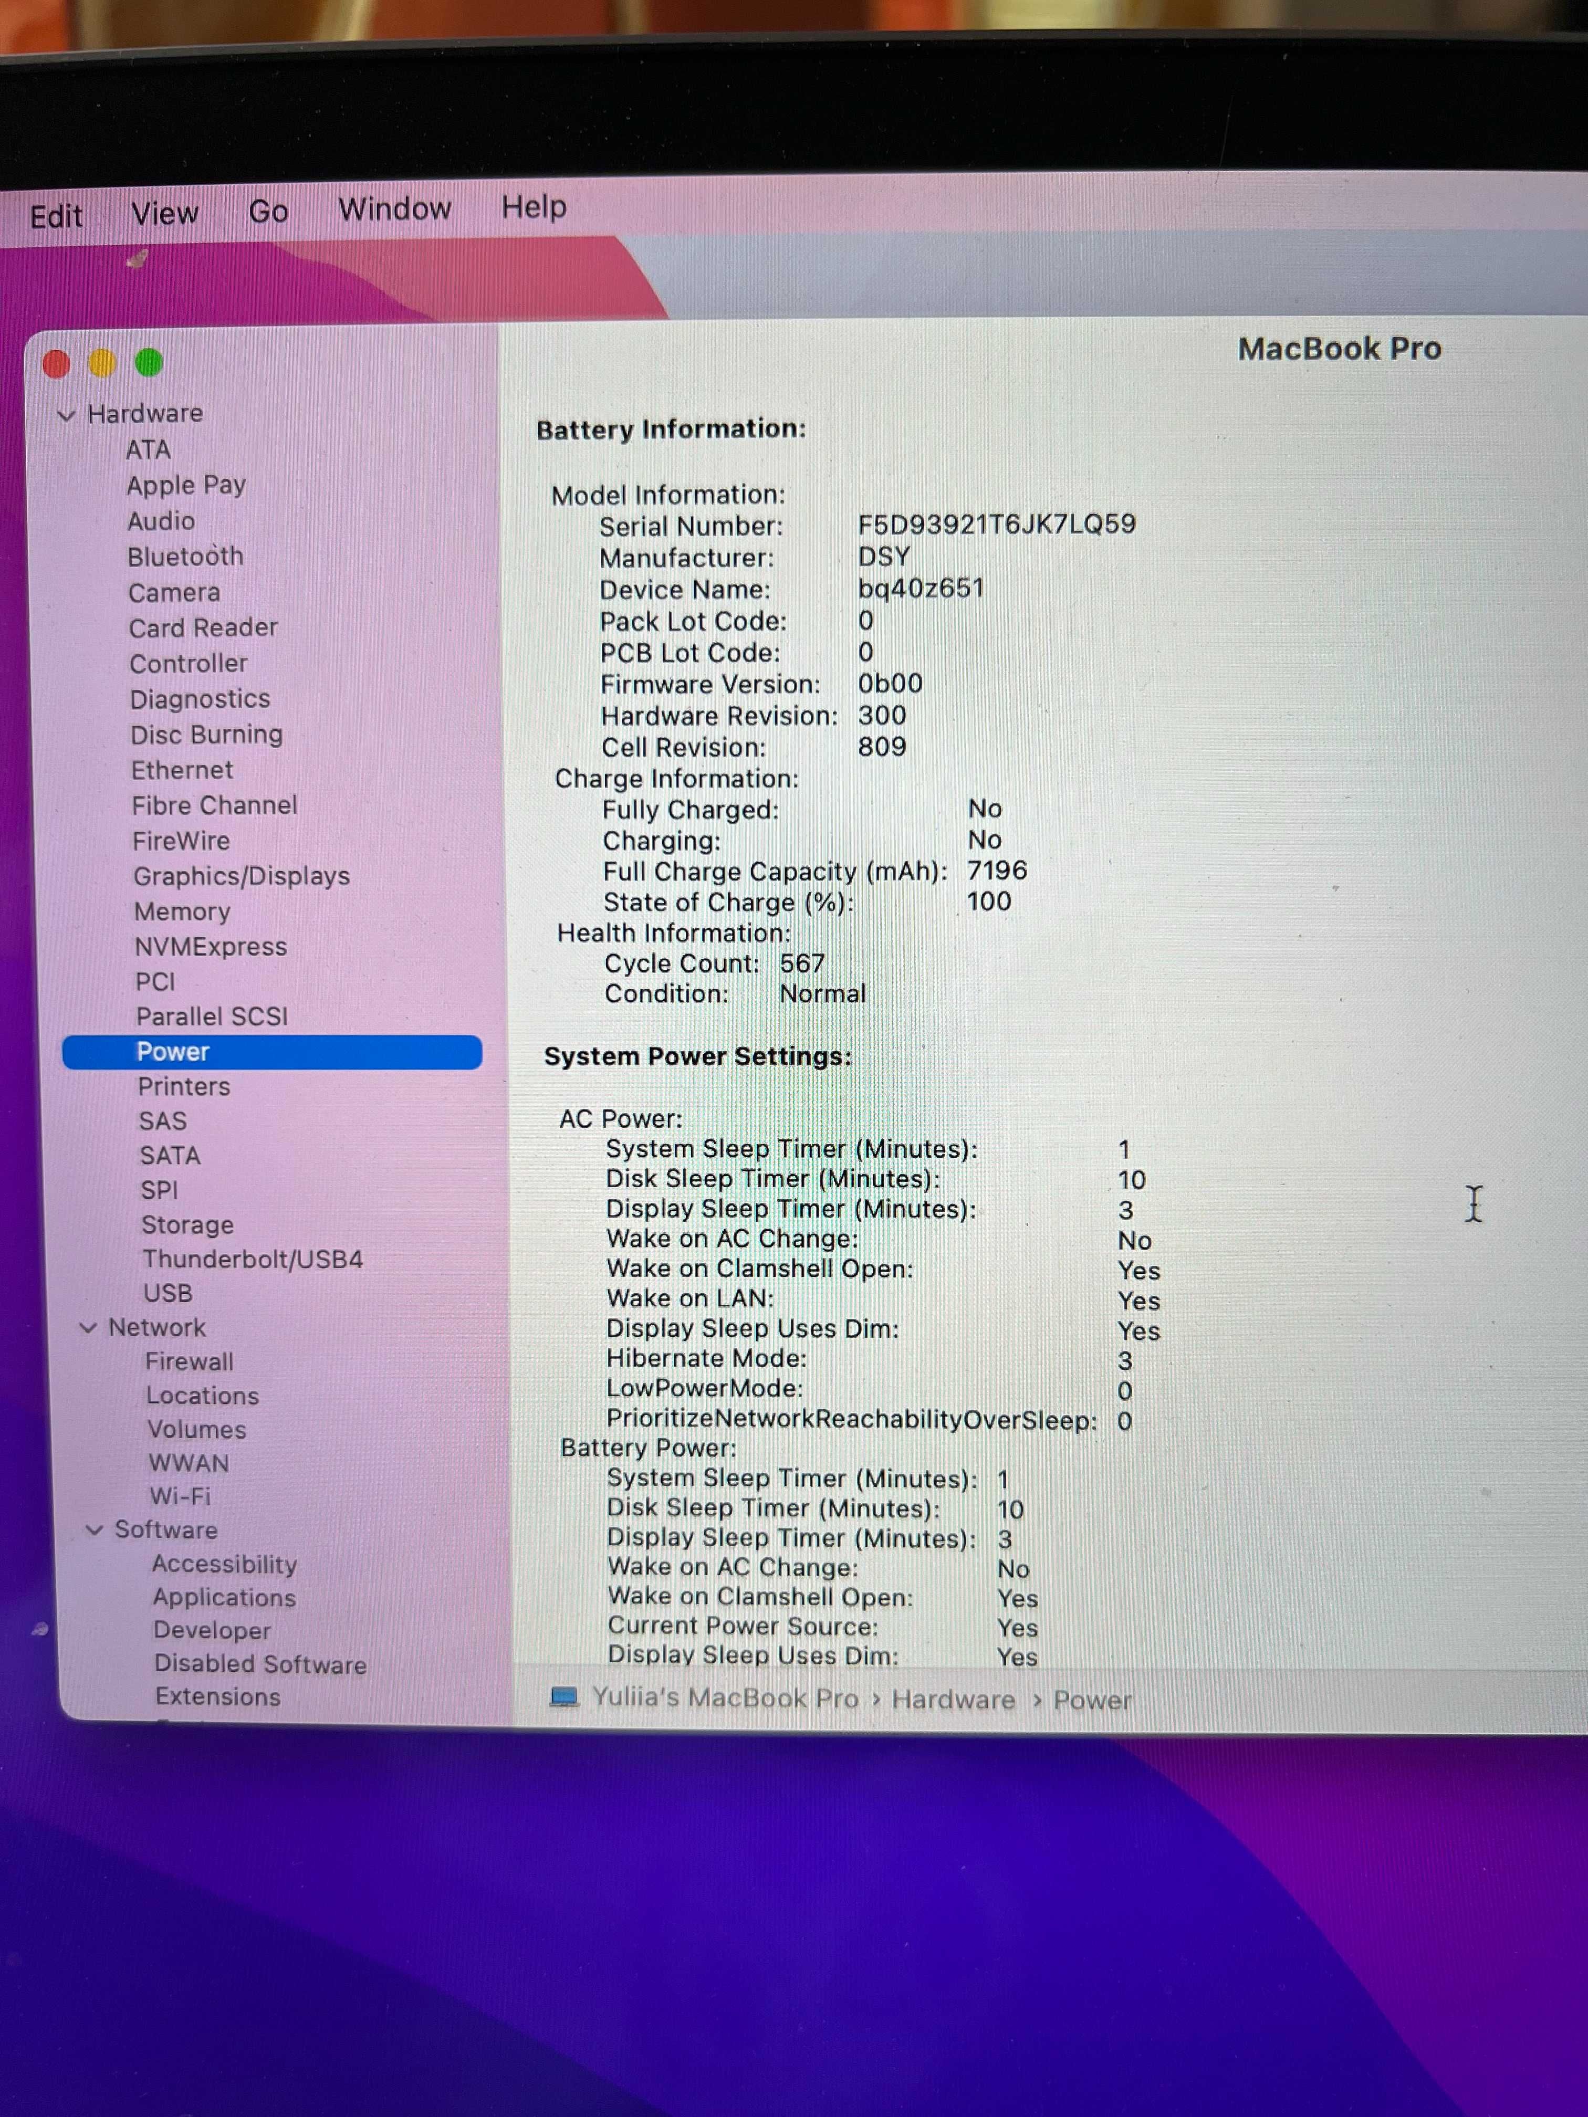Select Storage in the sidebar

click(x=187, y=1225)
